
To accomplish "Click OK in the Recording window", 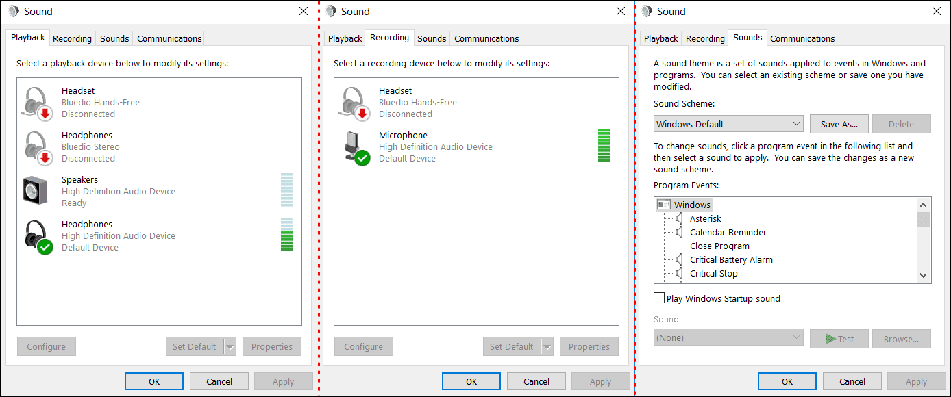I will pos(471,381).
